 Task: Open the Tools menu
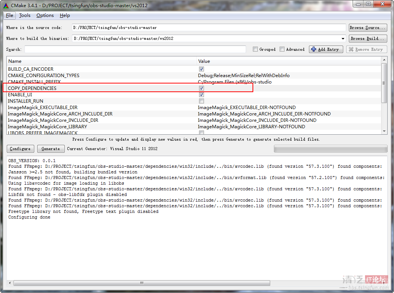[25, 15]
